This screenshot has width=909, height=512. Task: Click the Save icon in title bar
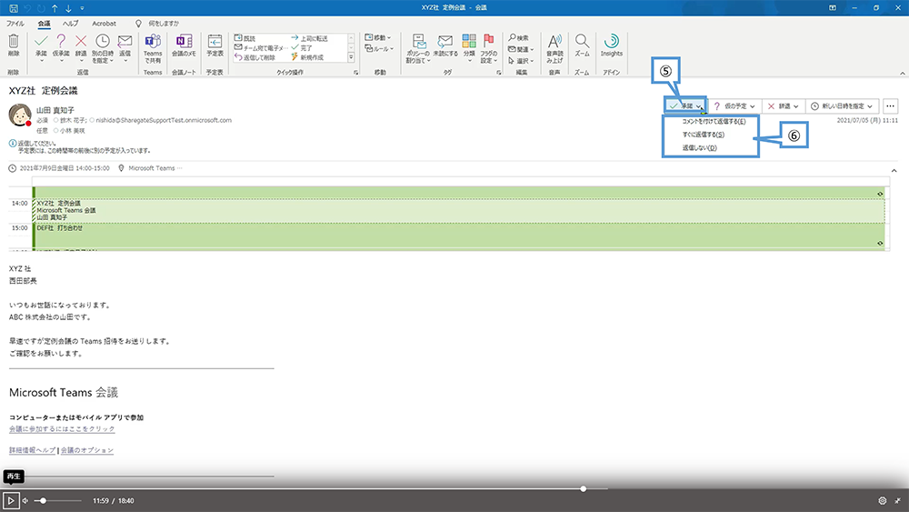[14, 8]
